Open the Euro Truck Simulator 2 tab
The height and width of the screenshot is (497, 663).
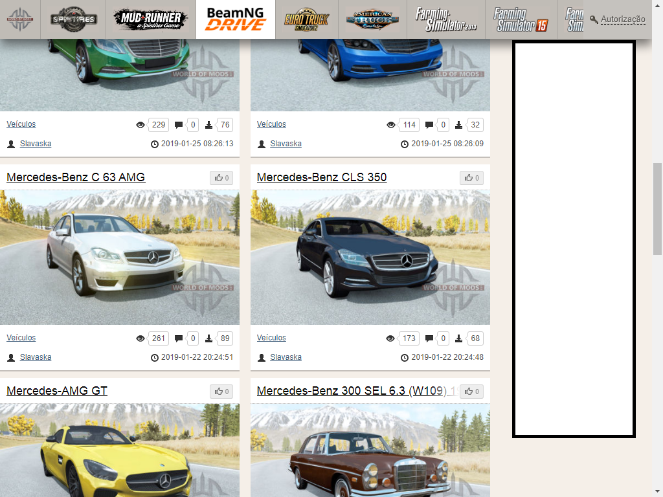[x=306, y=19]
